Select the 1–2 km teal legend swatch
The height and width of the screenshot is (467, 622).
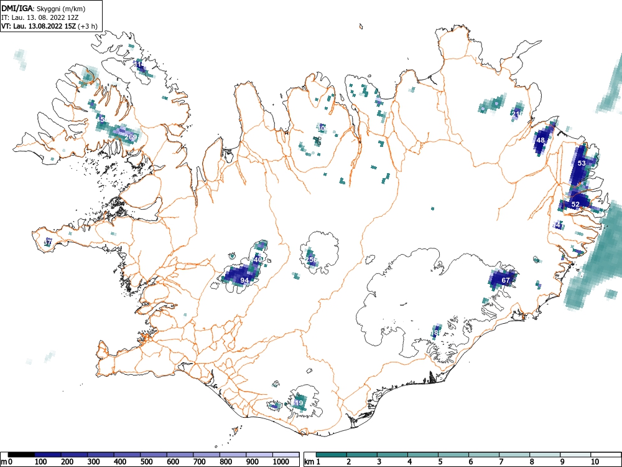(332, 455)
